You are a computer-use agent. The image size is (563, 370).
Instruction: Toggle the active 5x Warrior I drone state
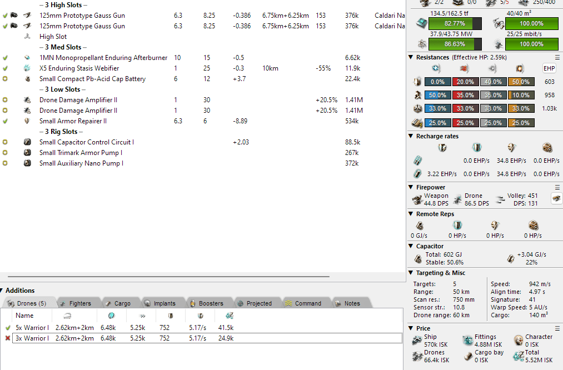[x=8, y=328]
